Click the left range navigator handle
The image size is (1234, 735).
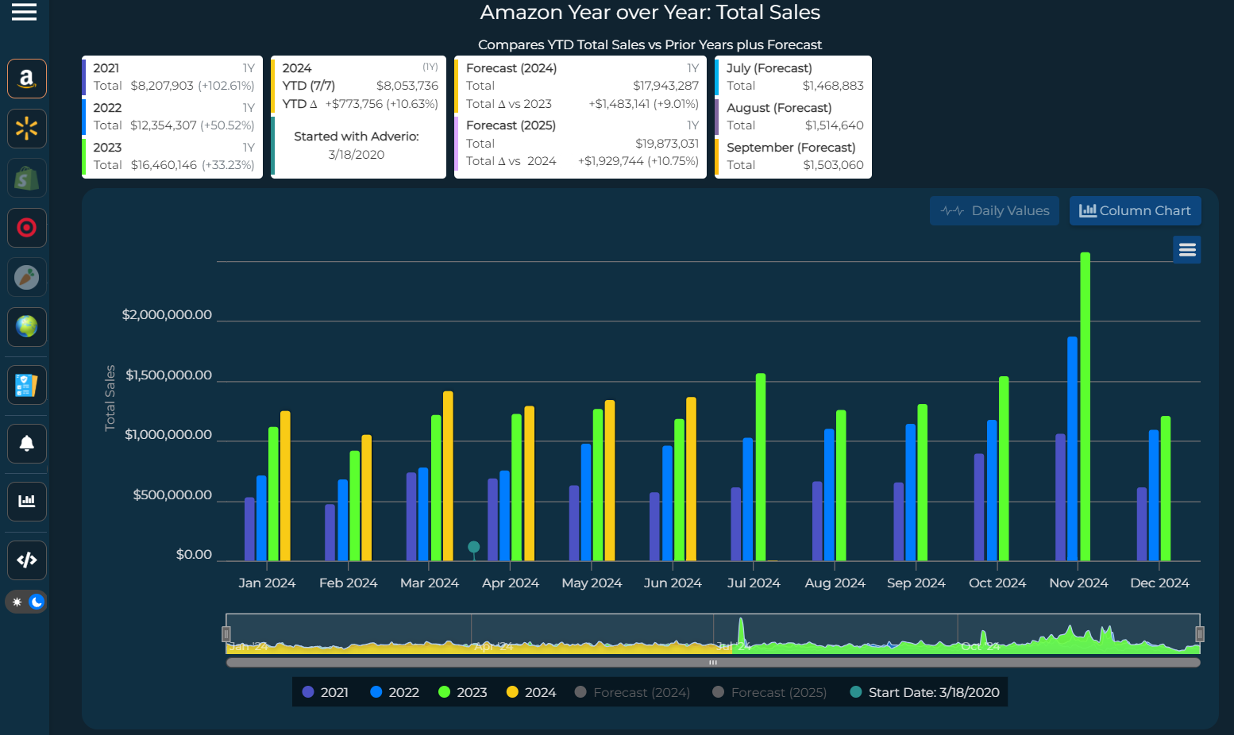click(226, 633)
